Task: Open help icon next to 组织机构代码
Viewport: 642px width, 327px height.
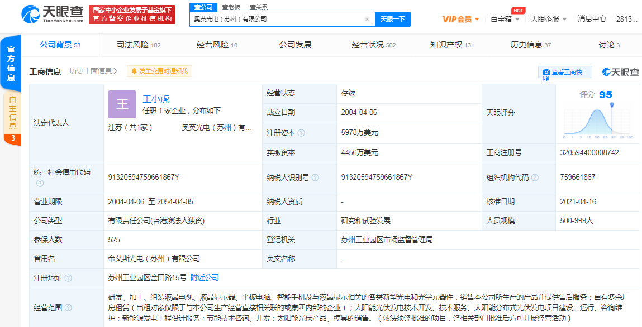Action: (534, 177)
